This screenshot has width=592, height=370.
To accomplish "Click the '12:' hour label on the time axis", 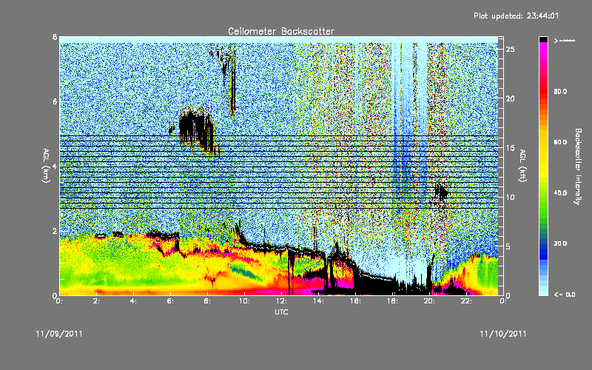I will [x=281, y=301].
